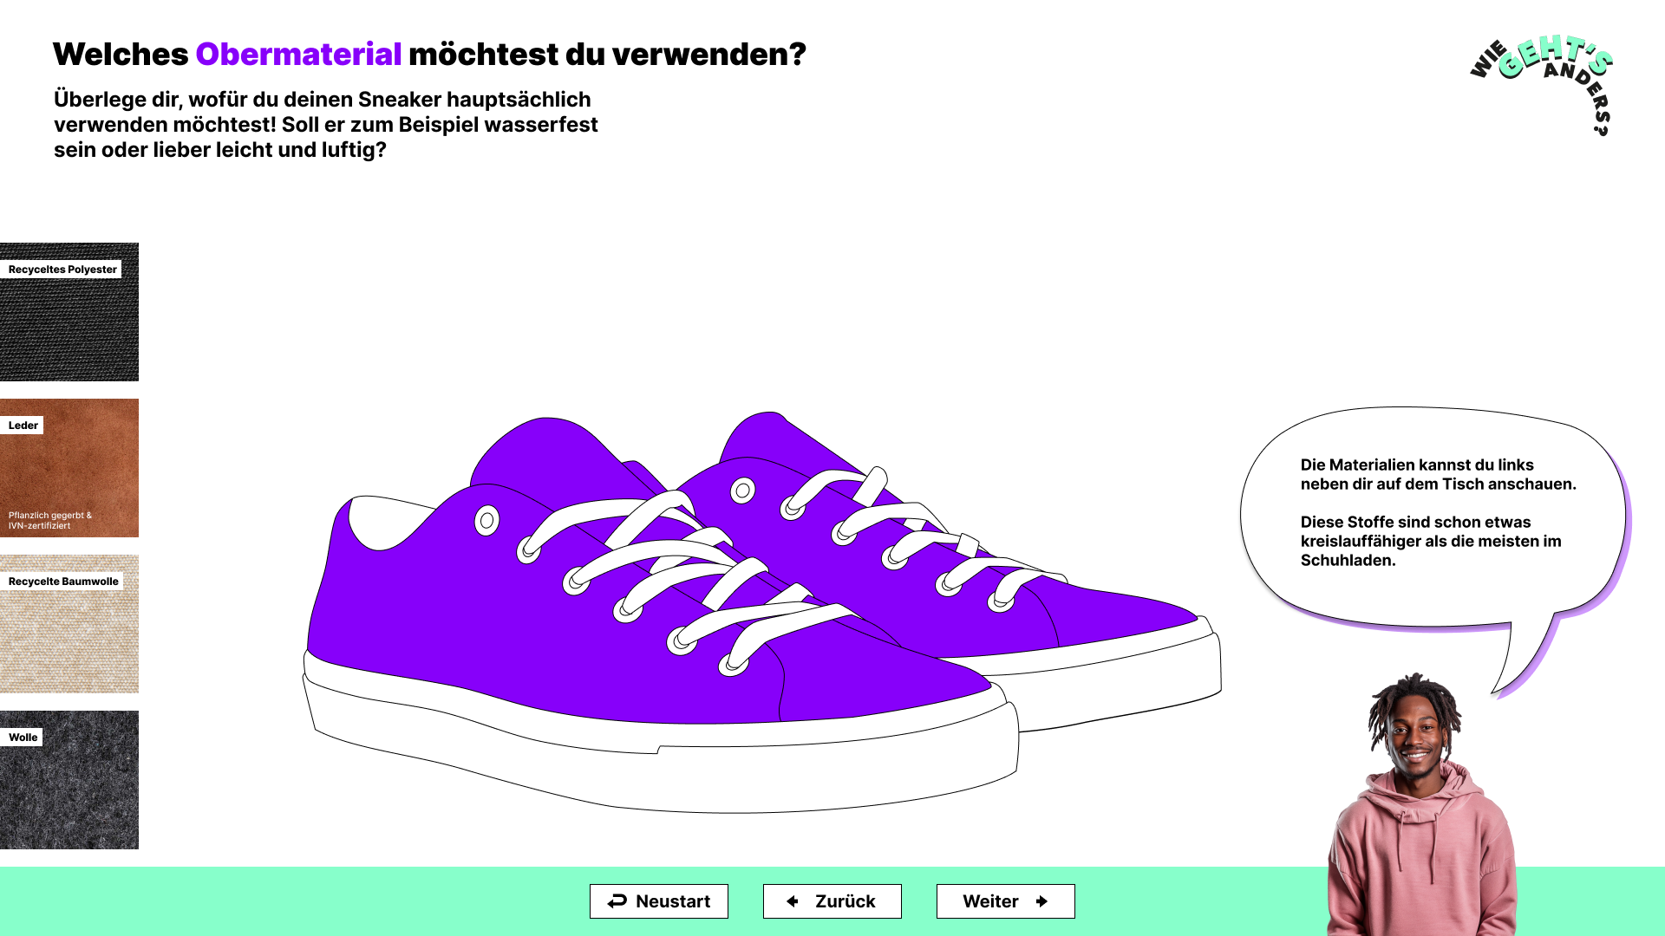Click the purple Obermaterial word in heading
1665x936 pixels.
(x=298, y=54)
